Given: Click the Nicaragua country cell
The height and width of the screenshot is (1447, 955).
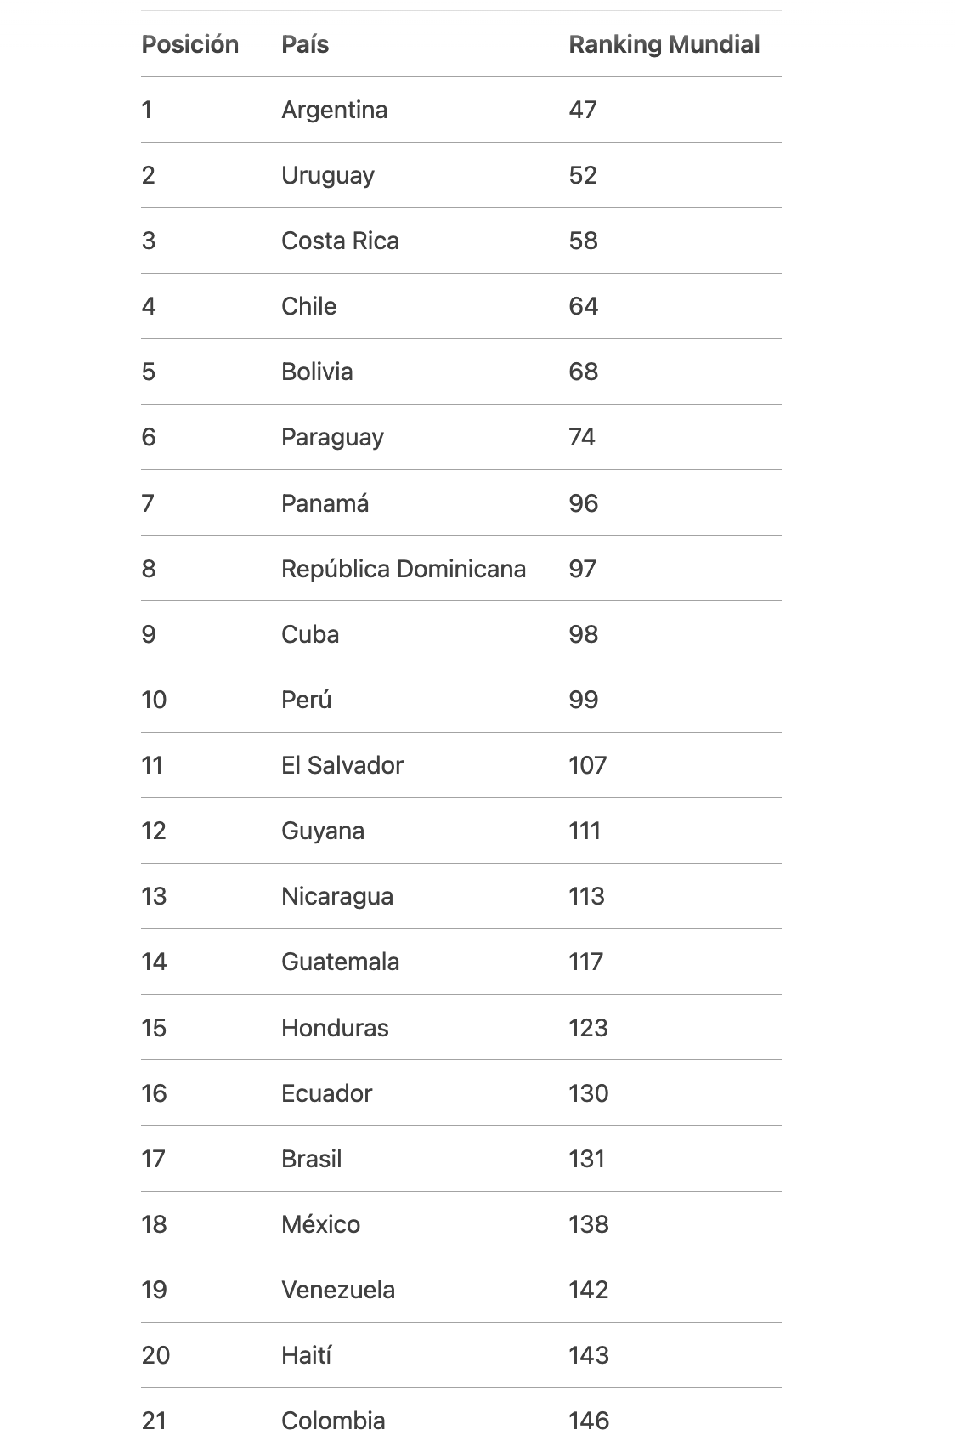Looking at the screenshot, I should pos(336,896).
